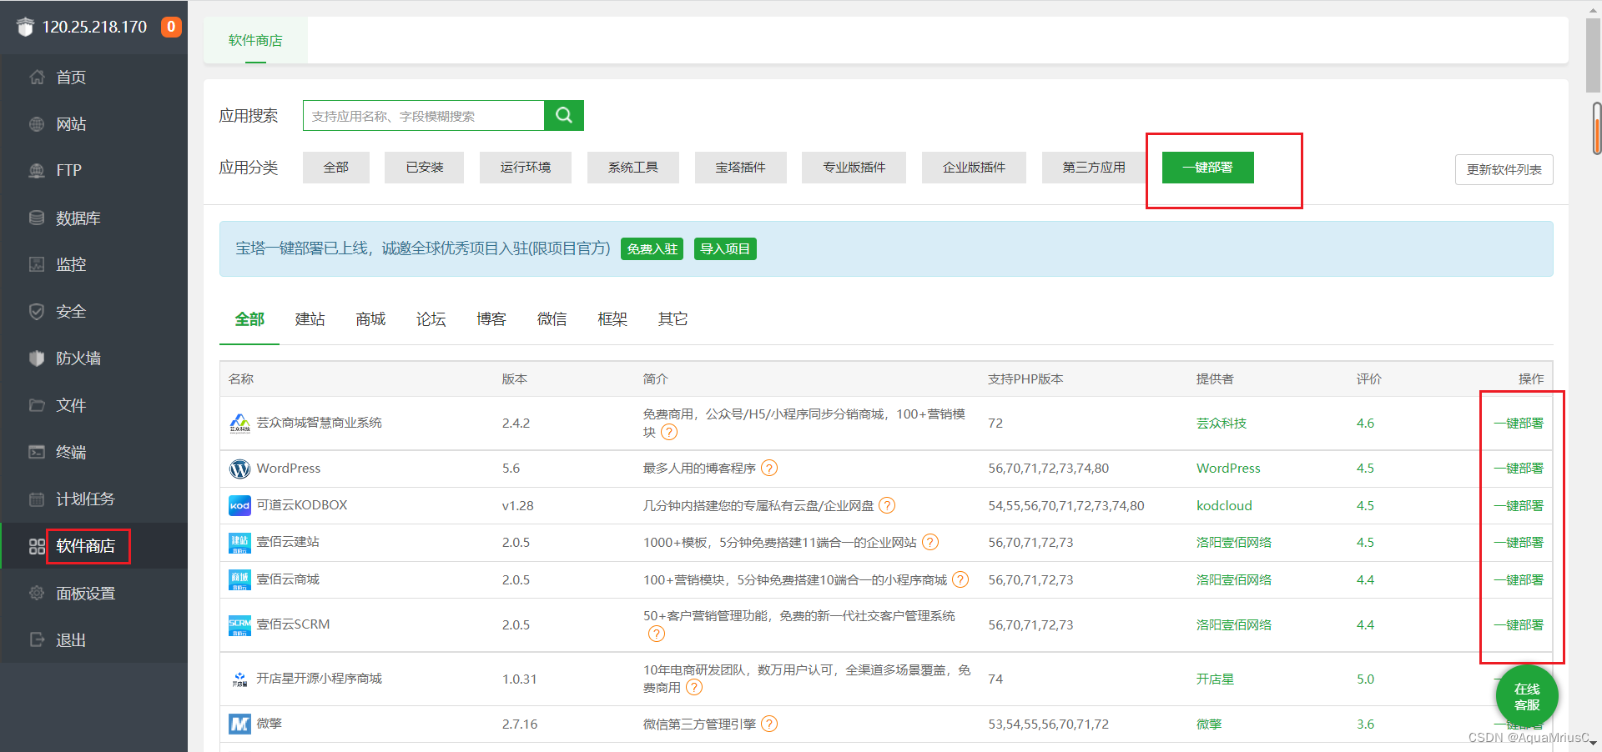This screenshot has height=752, width=1602.
Task: Select the 商城 category tab
Action: tap(370, 319)
